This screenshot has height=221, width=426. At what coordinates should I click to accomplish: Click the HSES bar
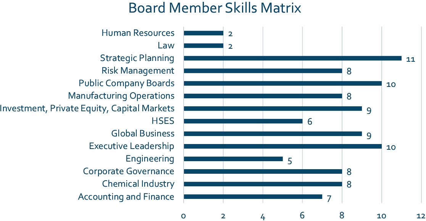tap(243, 121)
